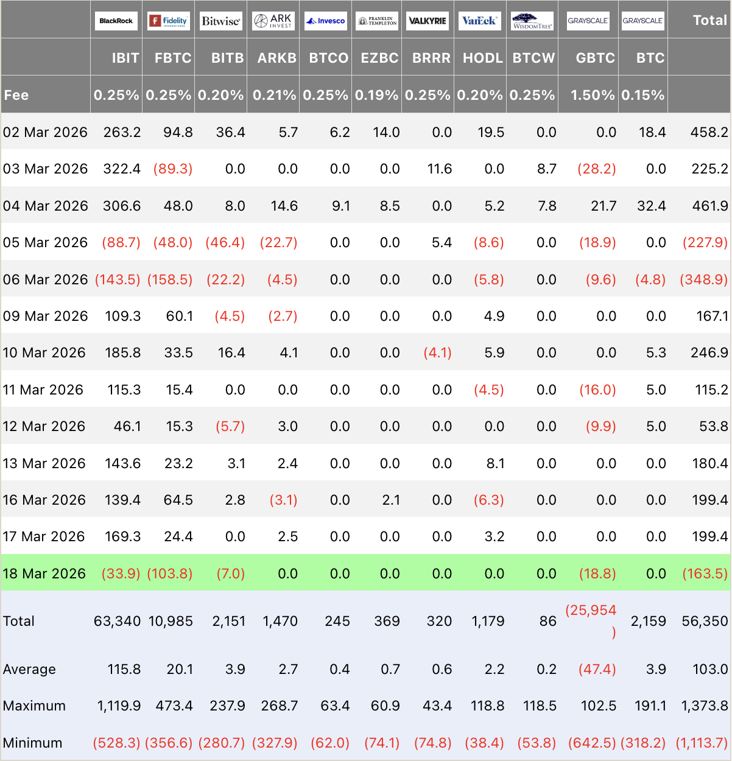
Task: Click the BlackRock logo in header
Action: pyautogui.click(x=116, y=21)
